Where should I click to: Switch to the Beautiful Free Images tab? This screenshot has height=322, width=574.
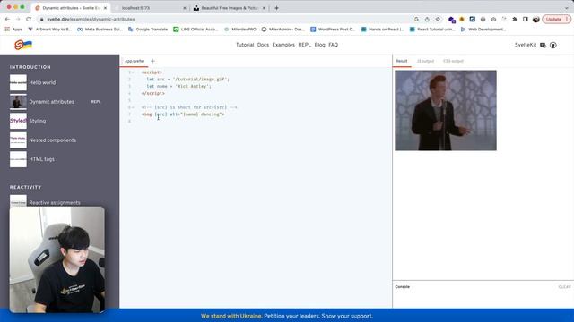[230, 8]
